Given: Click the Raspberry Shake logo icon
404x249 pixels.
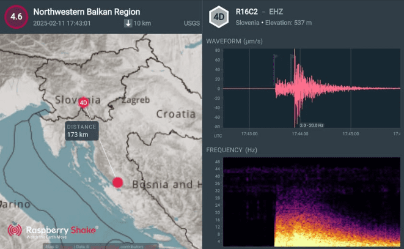Looking at the screenshot, I should [x=15, y=230].
